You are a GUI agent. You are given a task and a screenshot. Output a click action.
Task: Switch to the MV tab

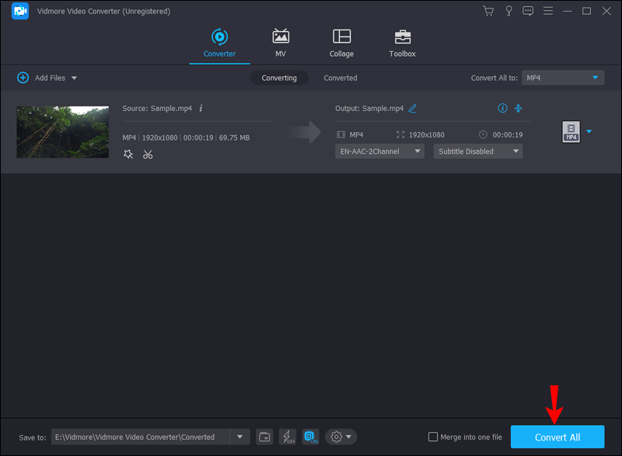tap(281, 44)
